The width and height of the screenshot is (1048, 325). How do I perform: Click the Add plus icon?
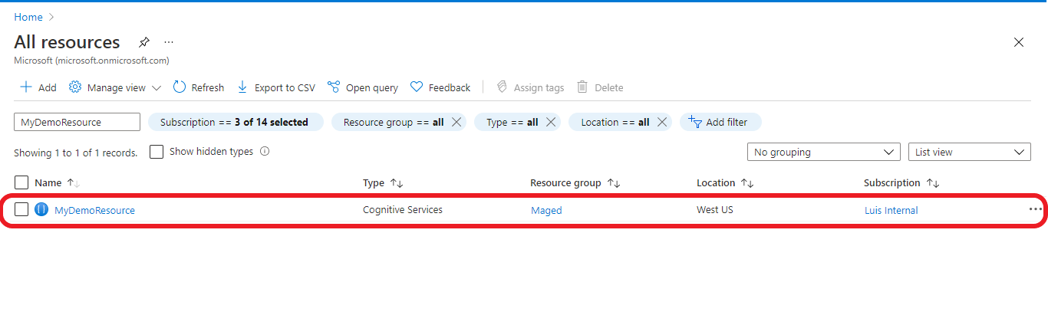click(x=26, y=87)
